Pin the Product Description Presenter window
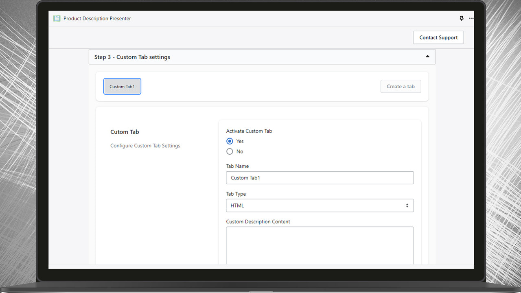The width and height of the screenshot is (521, 293). click(461, 18)
